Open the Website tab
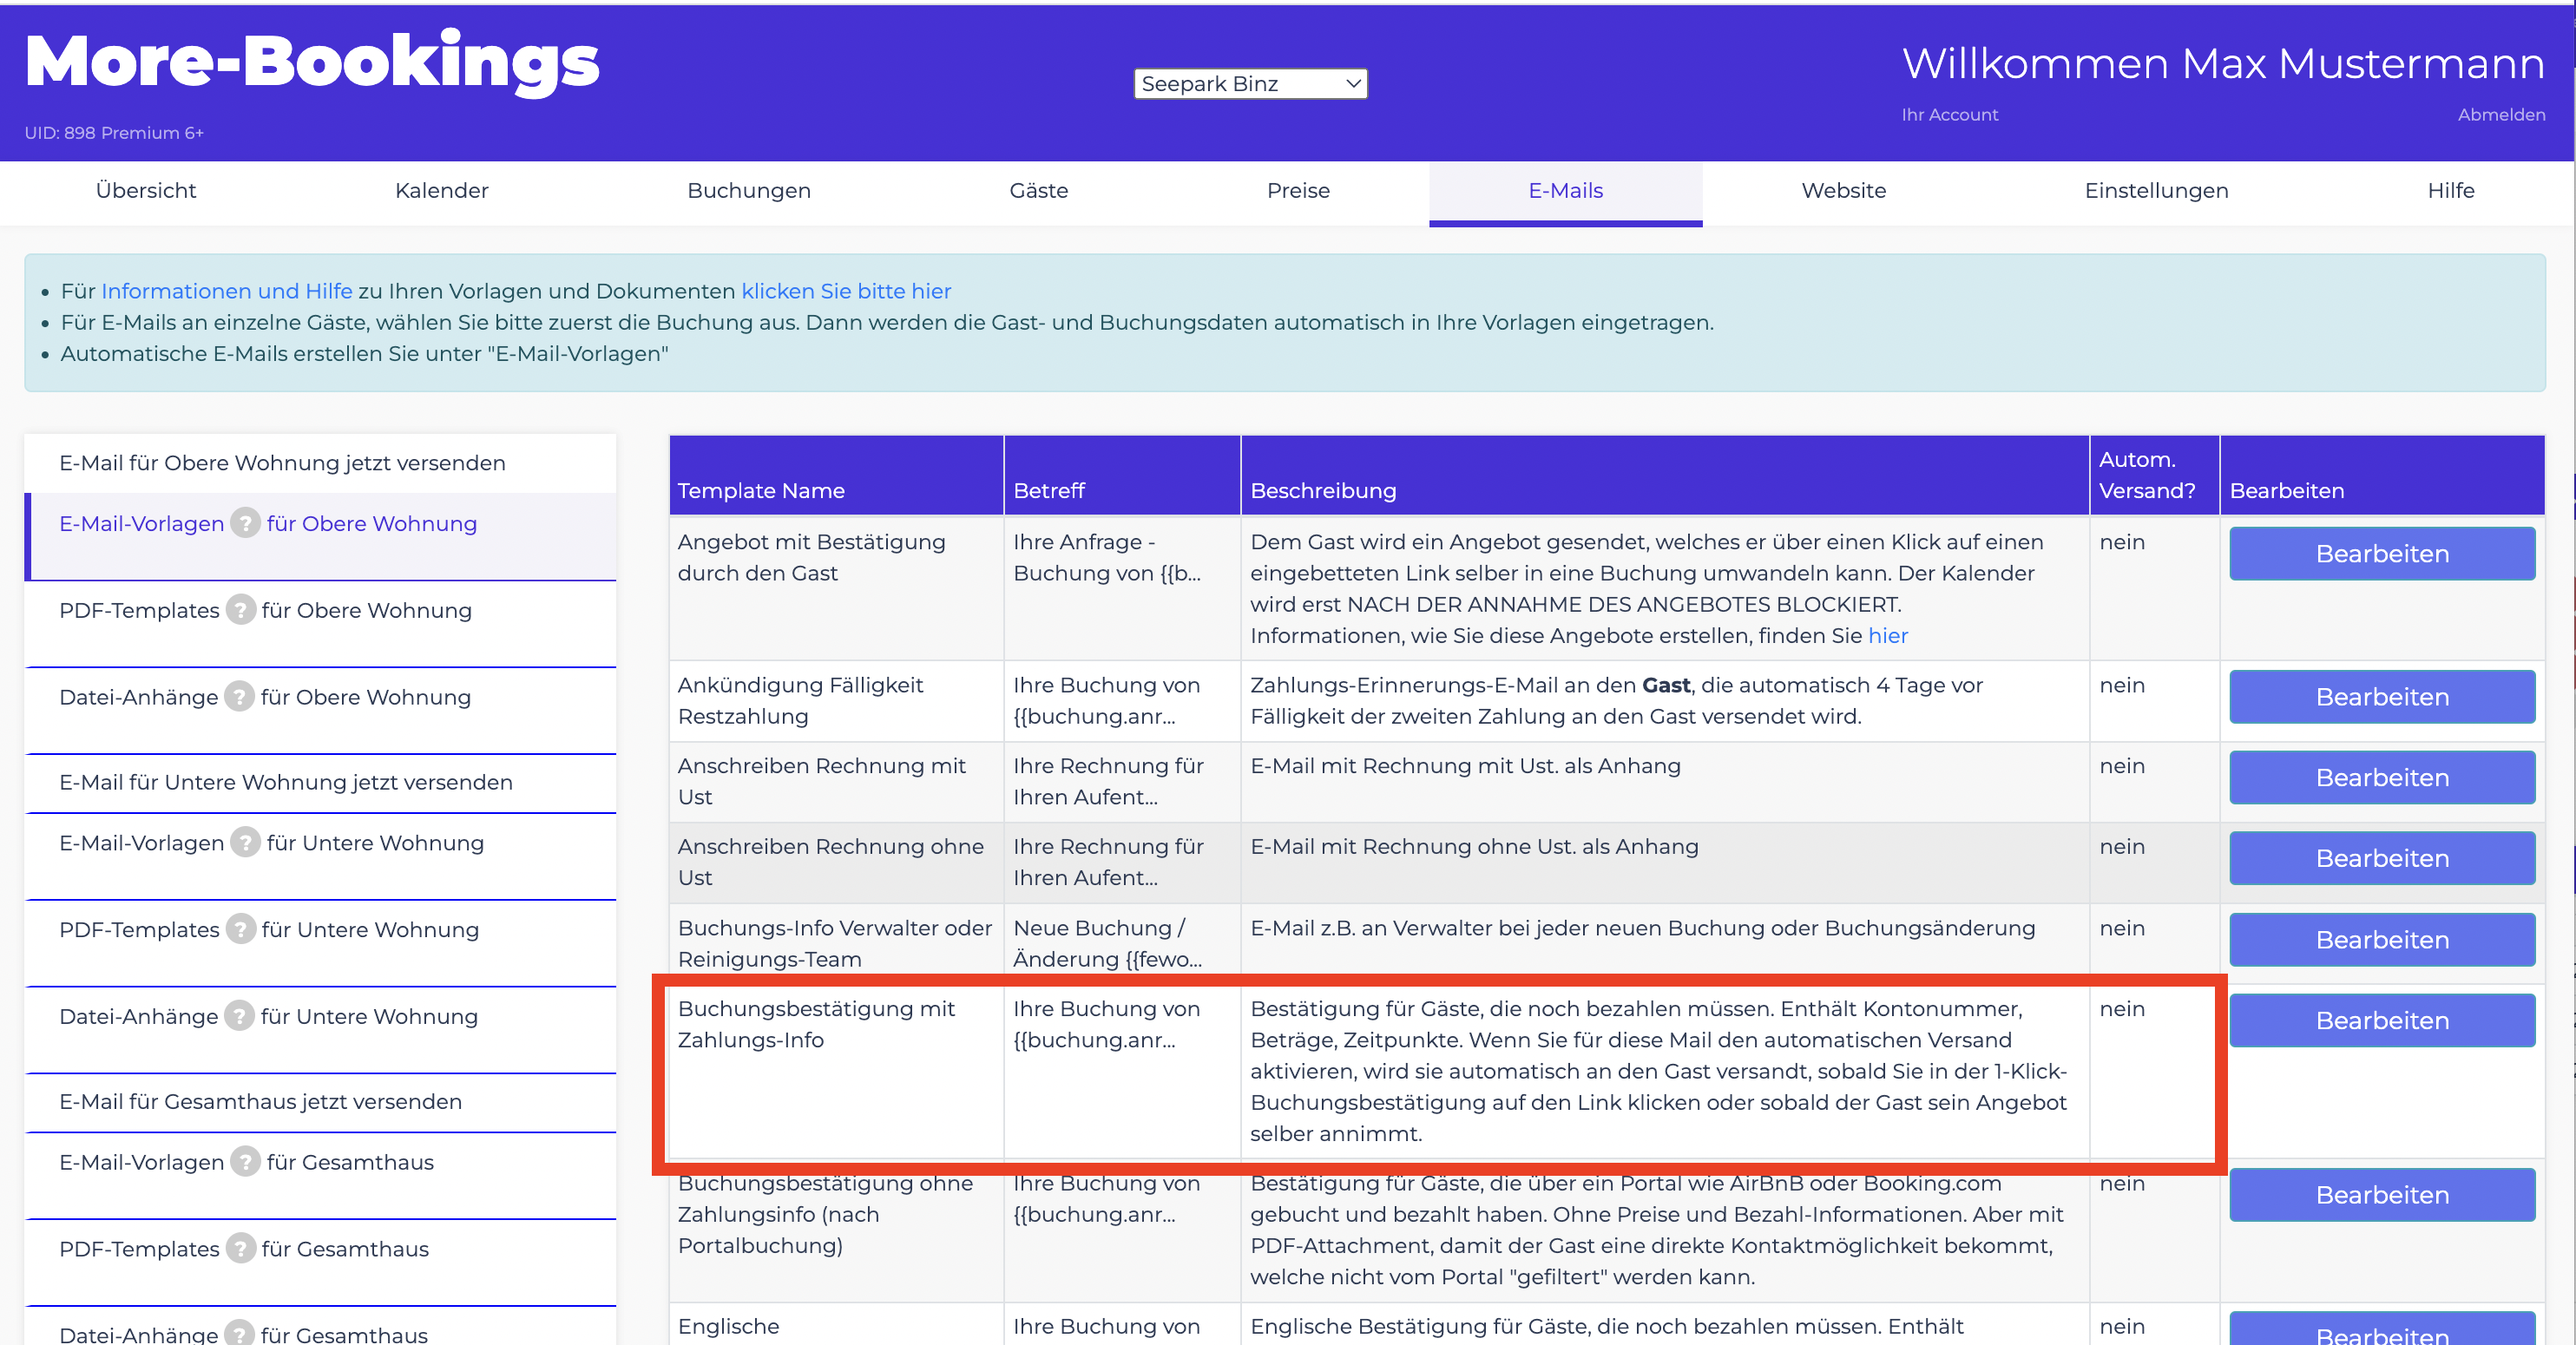Viewport: 2576px width, 1345px height. point(1843,191)
